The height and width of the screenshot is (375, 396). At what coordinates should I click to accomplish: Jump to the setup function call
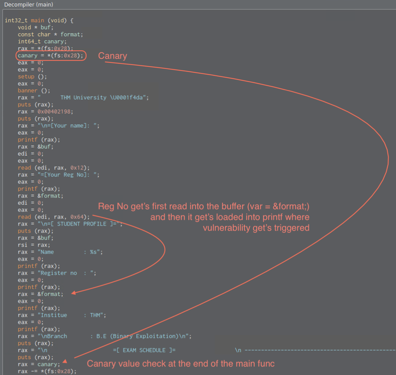click(x=26, y=77)
